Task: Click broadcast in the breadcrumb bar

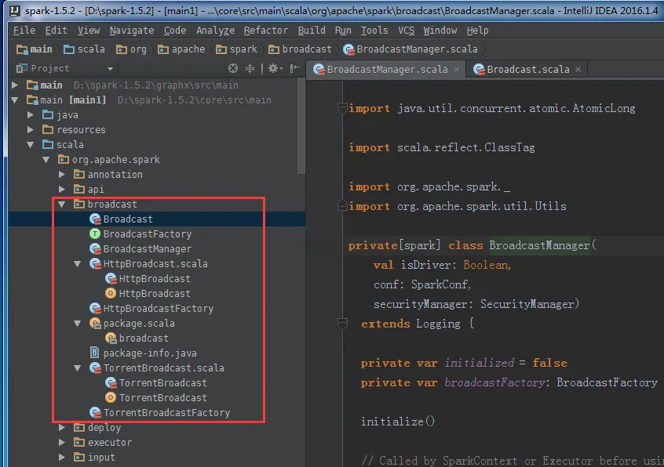Action: click(301, 49)
